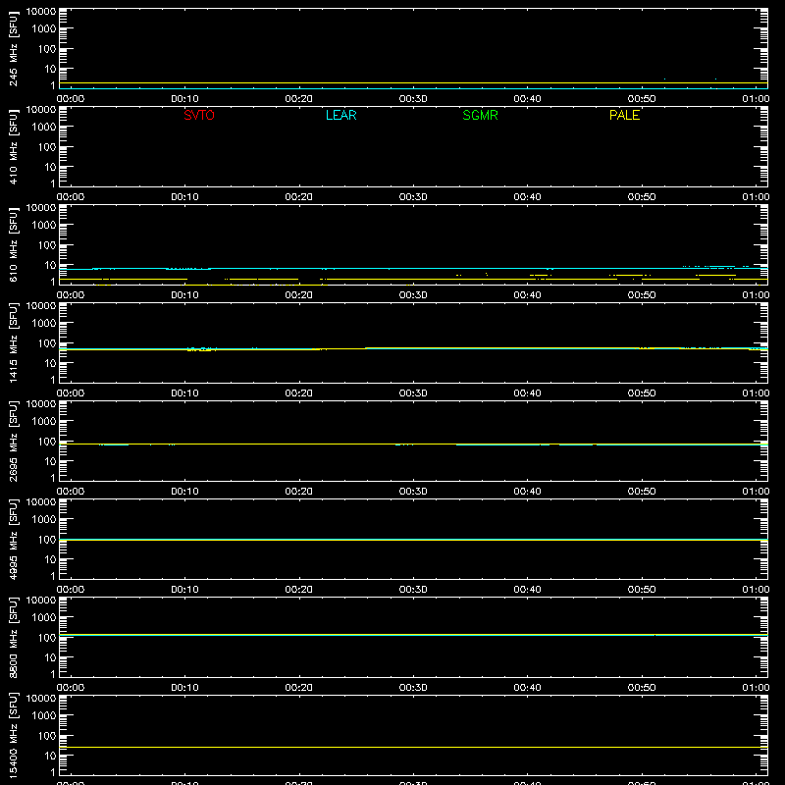Click the 100 tick label of 4995 MHz panel
This screenshot has width=785, height=785.
click(x=47, y=540)
